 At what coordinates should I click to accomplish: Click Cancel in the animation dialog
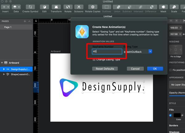coord(135,69)
